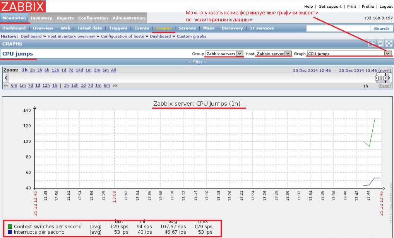
Task: Click the «« move back arrows
Action: coord(6,86)
